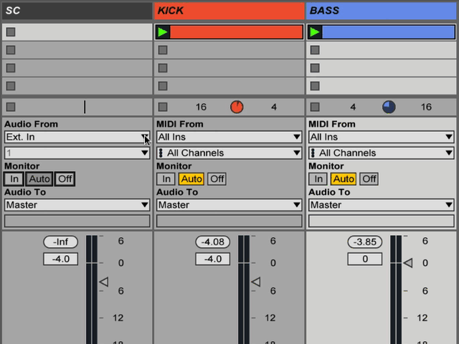The height and width of the screenshot is (344, 459).
Task: Open SC input channel '1' dropdown
Action: point(77,153)
